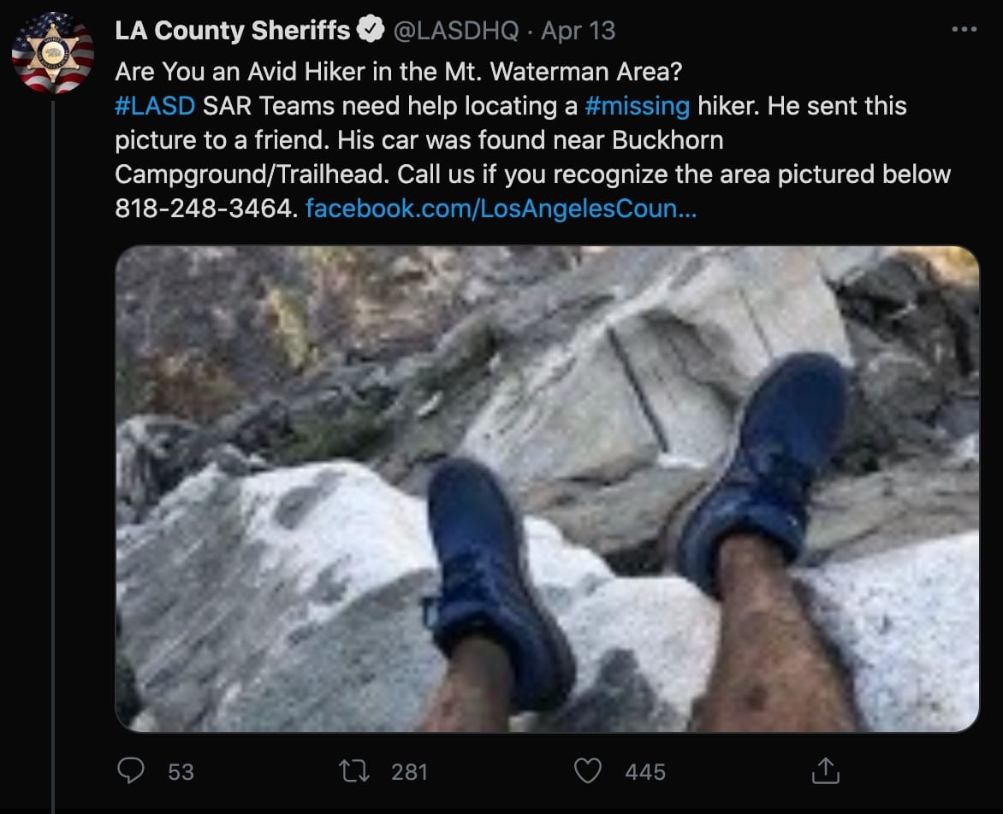Viewport: 1003px width, 814px height.
Task: Retweet the LA County Sheriffs tweet
Action: [x=354, y=771]
